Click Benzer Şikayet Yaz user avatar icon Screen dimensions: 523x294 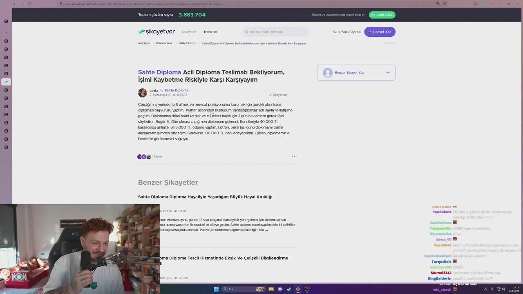327,73
